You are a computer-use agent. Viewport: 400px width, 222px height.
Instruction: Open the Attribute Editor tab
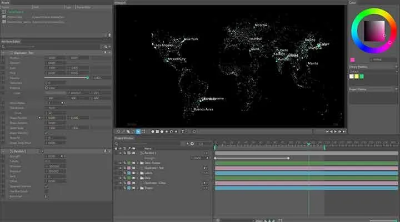click(11, 41)
